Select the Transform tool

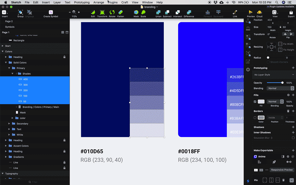[102, 12]
